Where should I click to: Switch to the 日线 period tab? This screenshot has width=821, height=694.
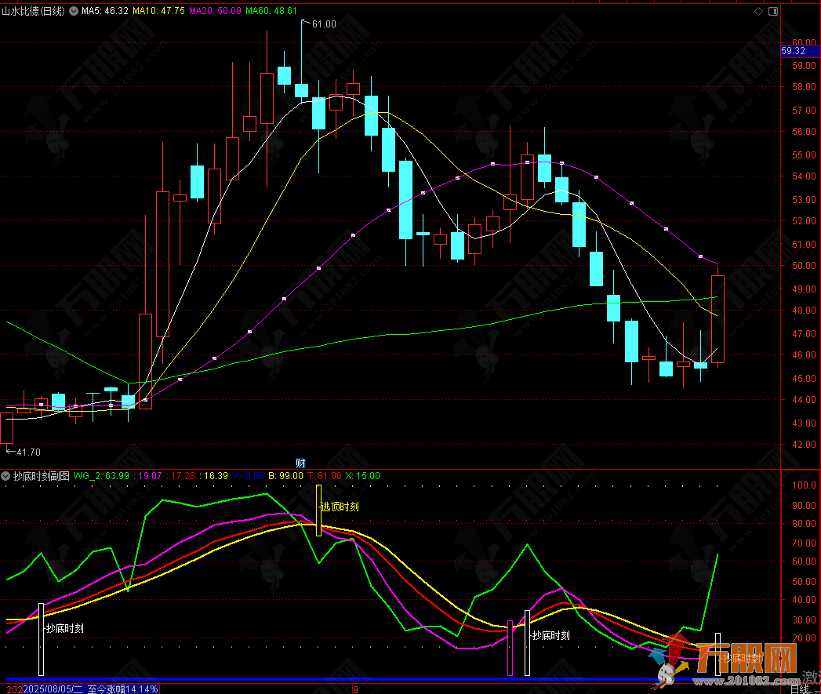click(x=799, y=689)
